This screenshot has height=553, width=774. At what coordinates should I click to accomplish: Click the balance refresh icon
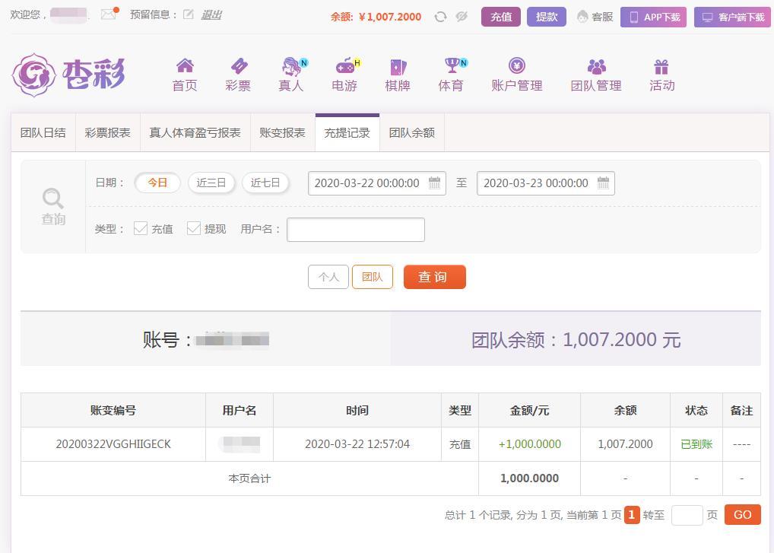point(440,17)
